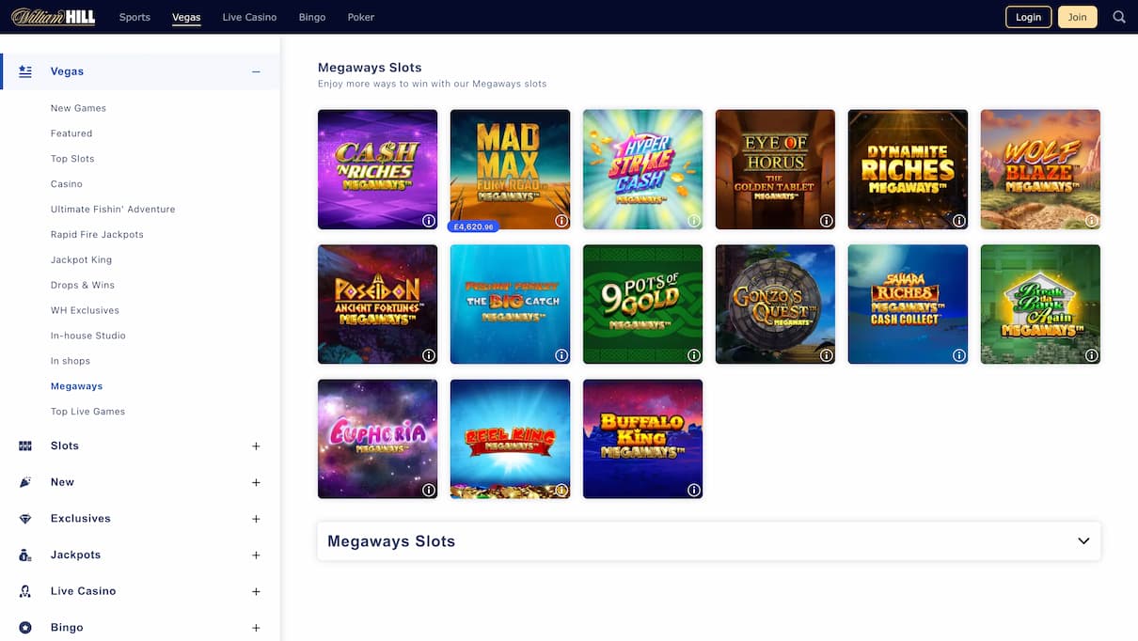Expand the Bingo sidebar section
The height and width of the screenshot is (641, 1138).
point(256,628)
